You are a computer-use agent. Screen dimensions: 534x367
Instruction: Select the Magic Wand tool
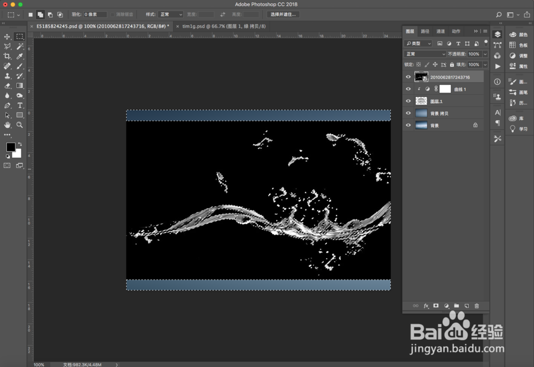[x=20, y=46]
